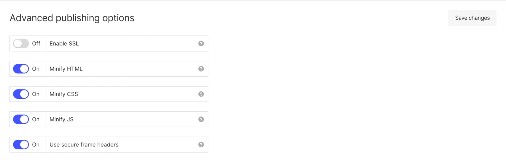Click the On status beside Minify HTML

pyautogui.click(x=36, y=69)
